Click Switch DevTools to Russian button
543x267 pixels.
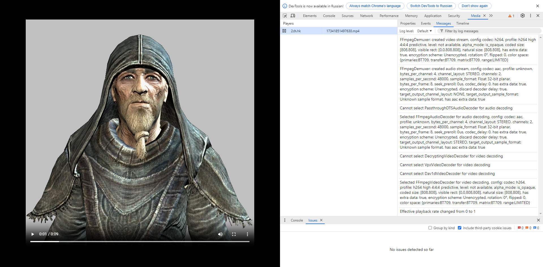click(x=431, y=6)
